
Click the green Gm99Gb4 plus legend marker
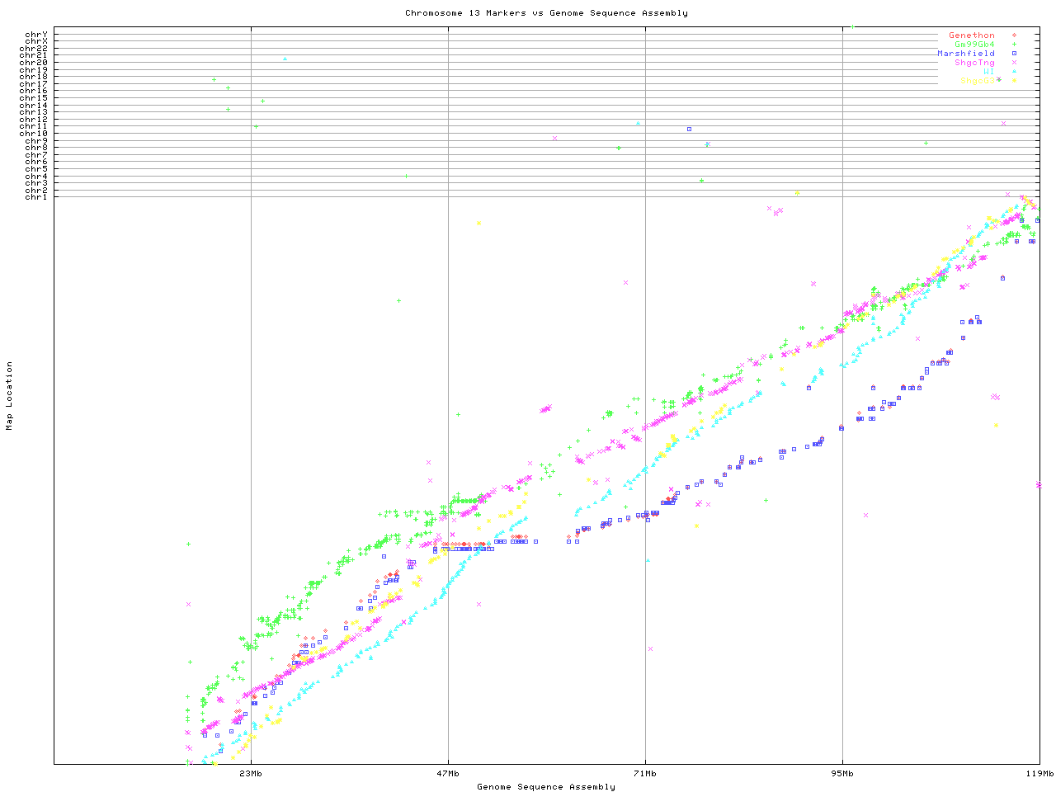point(1014,45)
